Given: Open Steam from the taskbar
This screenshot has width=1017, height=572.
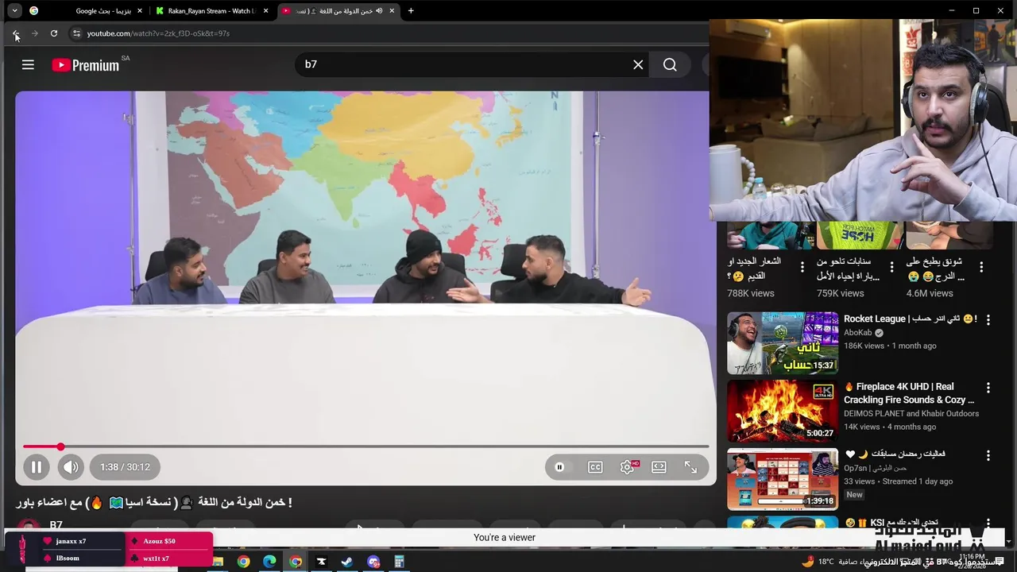Looking at the screenshot, I should click(x=347, y=562).
